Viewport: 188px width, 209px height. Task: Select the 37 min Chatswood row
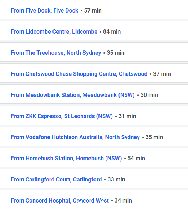[94, 73]
